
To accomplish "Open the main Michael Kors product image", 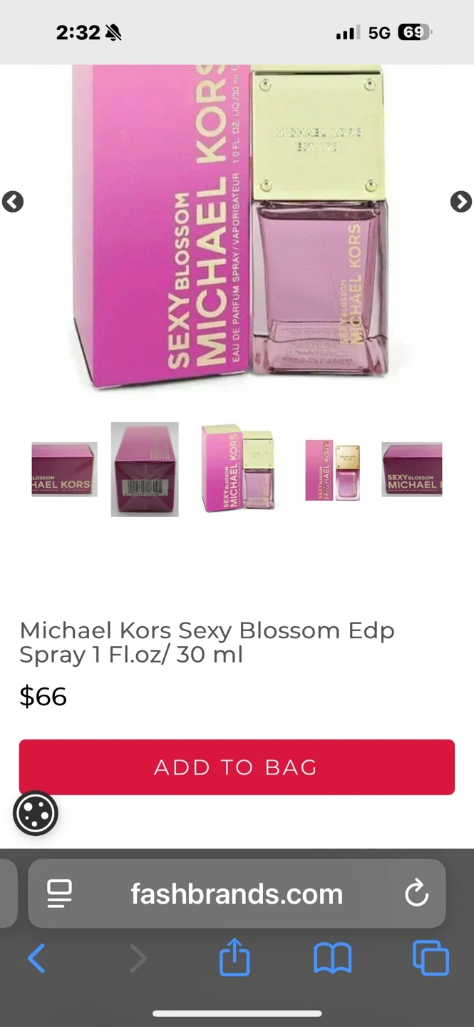I will pos(237,228).
